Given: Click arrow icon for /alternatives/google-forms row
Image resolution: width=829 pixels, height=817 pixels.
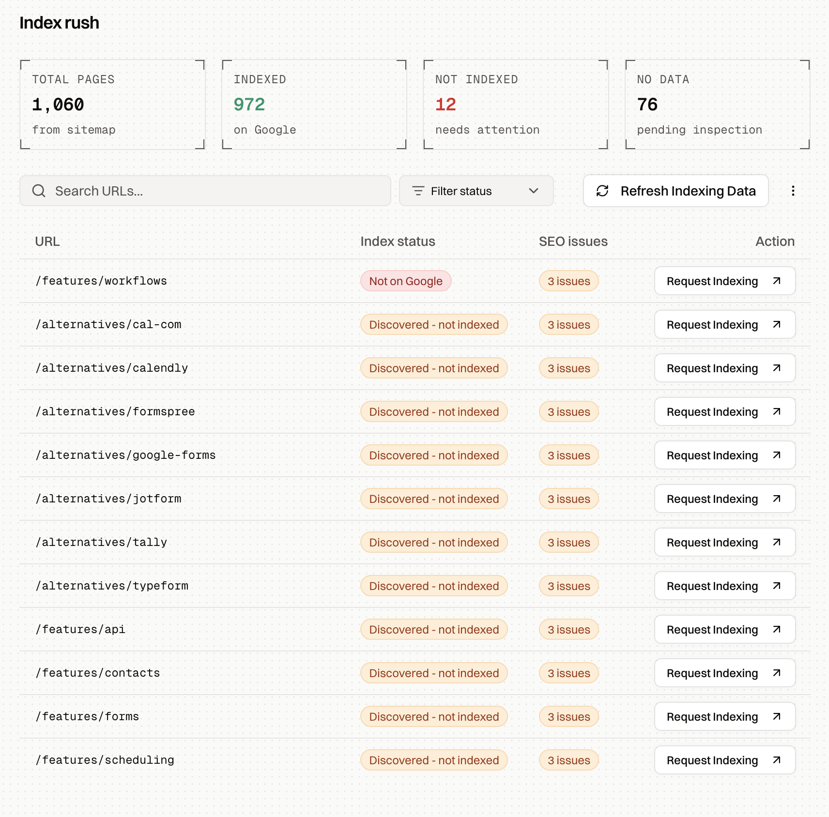Looking at the screenshot, I should coord(777,455).
